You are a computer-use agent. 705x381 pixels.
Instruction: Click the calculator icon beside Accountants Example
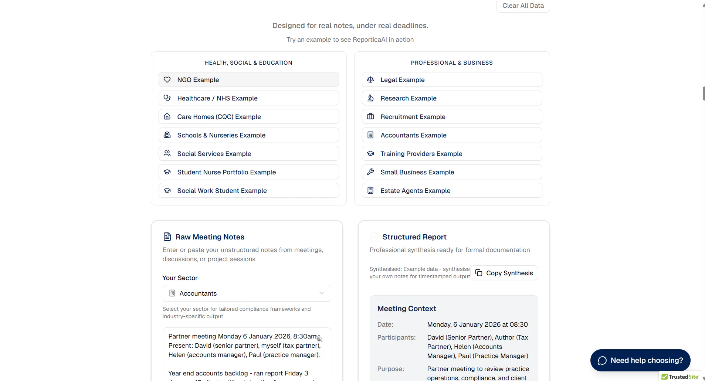point(370,135)
